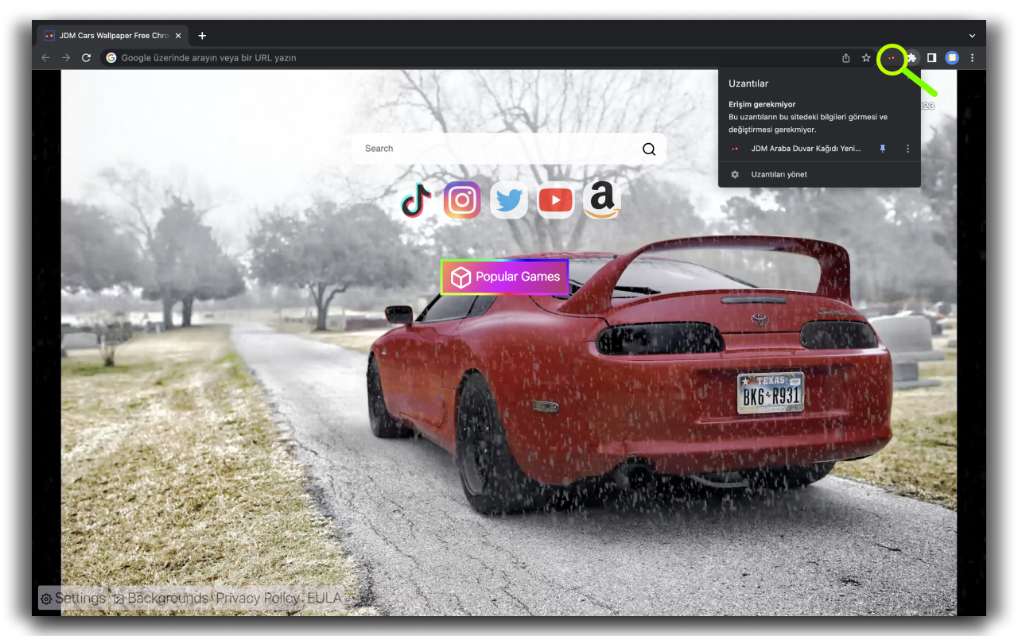Click the magnifier icon in the page search box
1018x636 pixels.
649,149
